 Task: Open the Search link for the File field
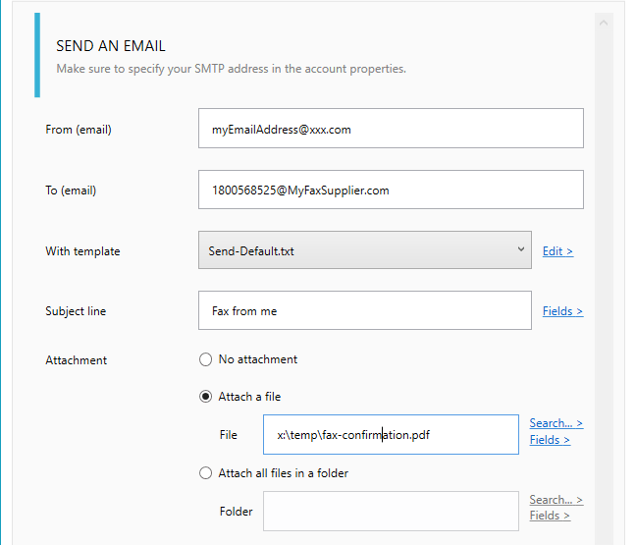pos(556,423)
